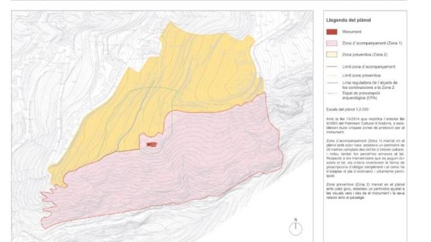Viewport: 431px width, 242px height.
Task: Click the Espai de presumpció arqueològica line symbol
Action: (x=332, y=93)
